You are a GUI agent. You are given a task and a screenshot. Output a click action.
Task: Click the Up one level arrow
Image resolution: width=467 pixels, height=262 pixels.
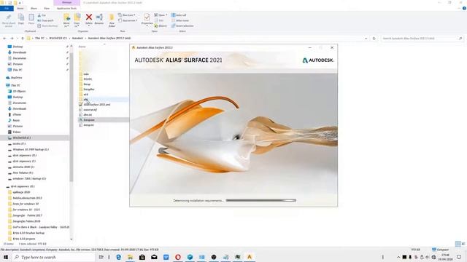pos(23,39)
